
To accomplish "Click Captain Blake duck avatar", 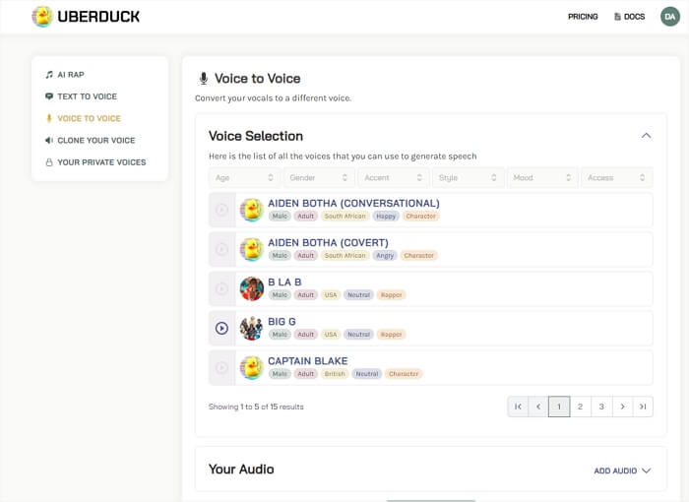I will tap(252, 367).
